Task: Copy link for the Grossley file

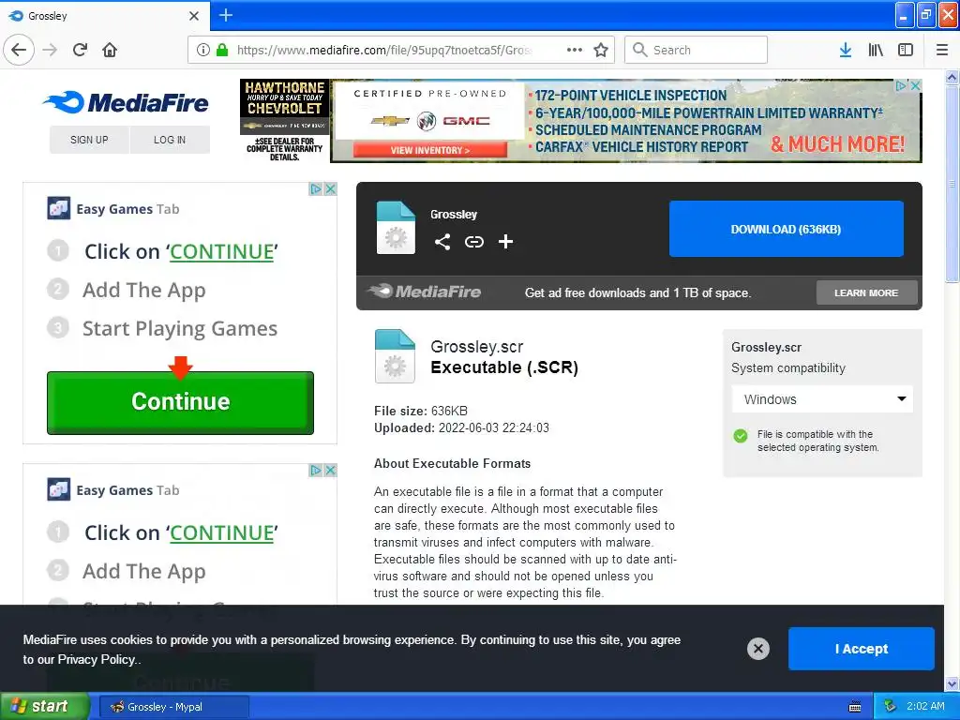Action: pyautogui.click(x=473, y=242)
